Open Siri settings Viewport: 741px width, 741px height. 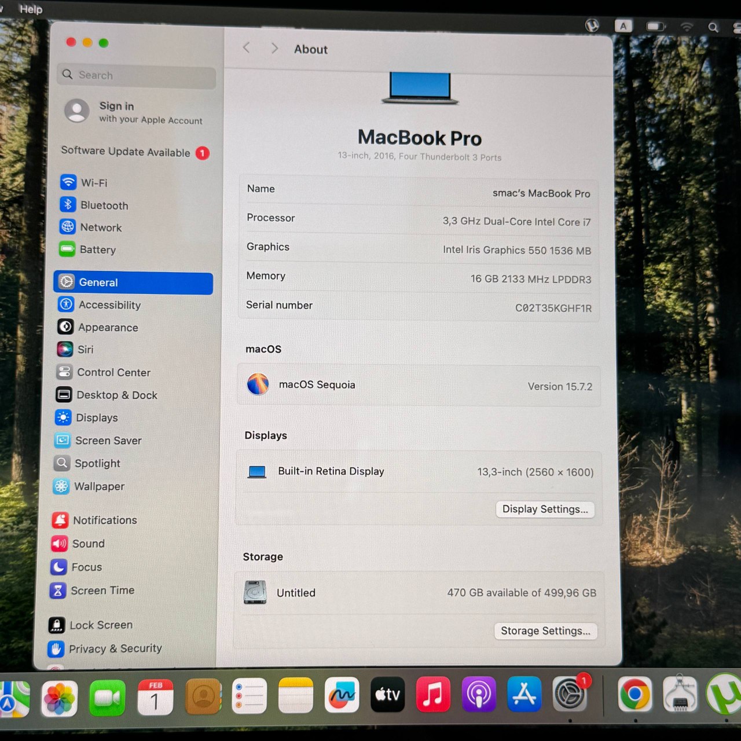point(86,349)
